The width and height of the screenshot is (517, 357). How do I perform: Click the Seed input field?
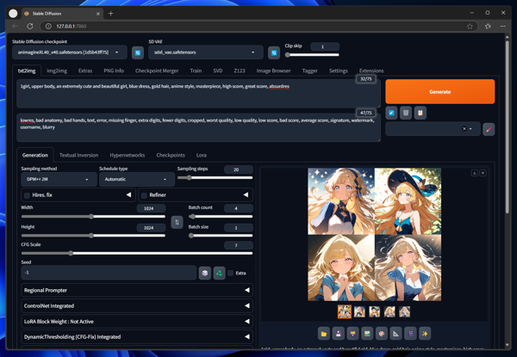tap(109, 273)
